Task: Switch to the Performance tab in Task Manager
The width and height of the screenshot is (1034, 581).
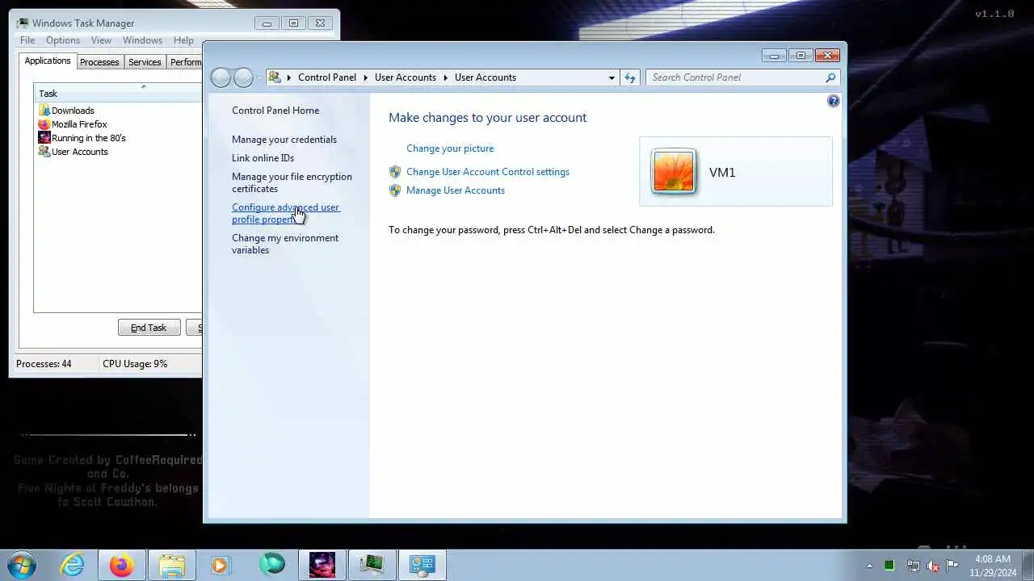Action: click(x=185, y=62)
